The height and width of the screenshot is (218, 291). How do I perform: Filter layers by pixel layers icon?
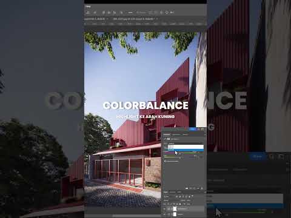pyautogui.click(x=177, y=196)
